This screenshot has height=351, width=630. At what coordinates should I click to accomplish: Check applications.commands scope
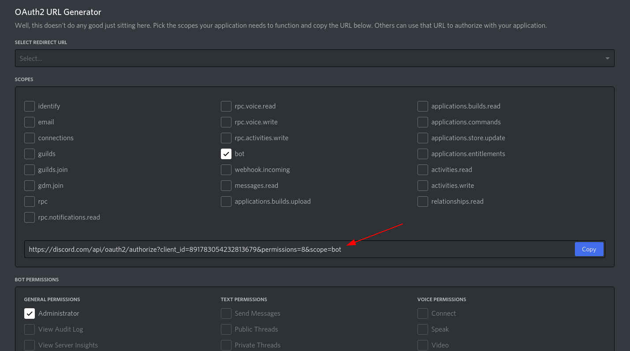coord(423,122)
